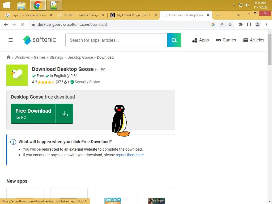Click the Pingu penguin on screen

pyautogui.click(x=121, y=120)
